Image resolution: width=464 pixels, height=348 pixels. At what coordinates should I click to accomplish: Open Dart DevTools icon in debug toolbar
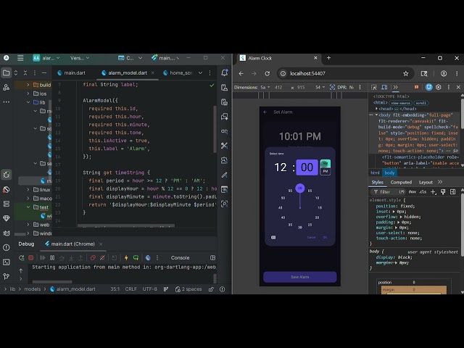pyautogui.click(x=148, y=258)
